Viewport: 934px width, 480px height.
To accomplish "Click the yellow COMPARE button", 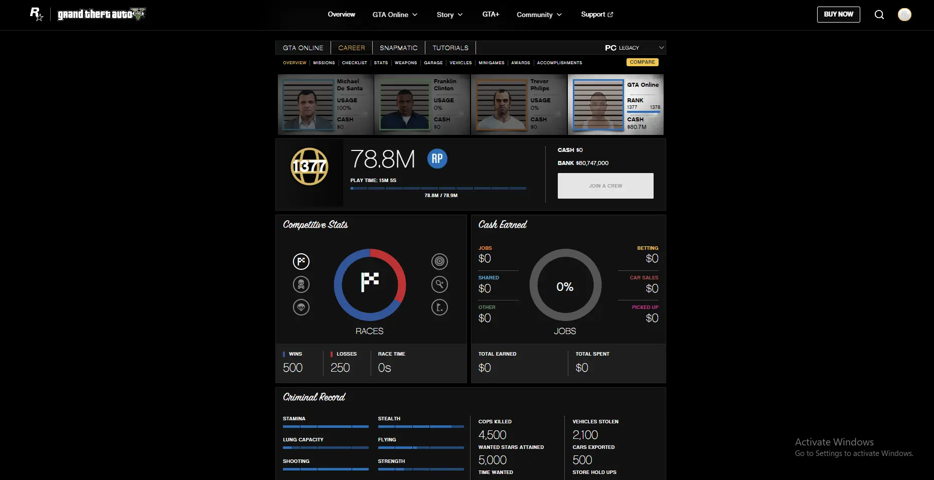I will [x=642, y=62].
